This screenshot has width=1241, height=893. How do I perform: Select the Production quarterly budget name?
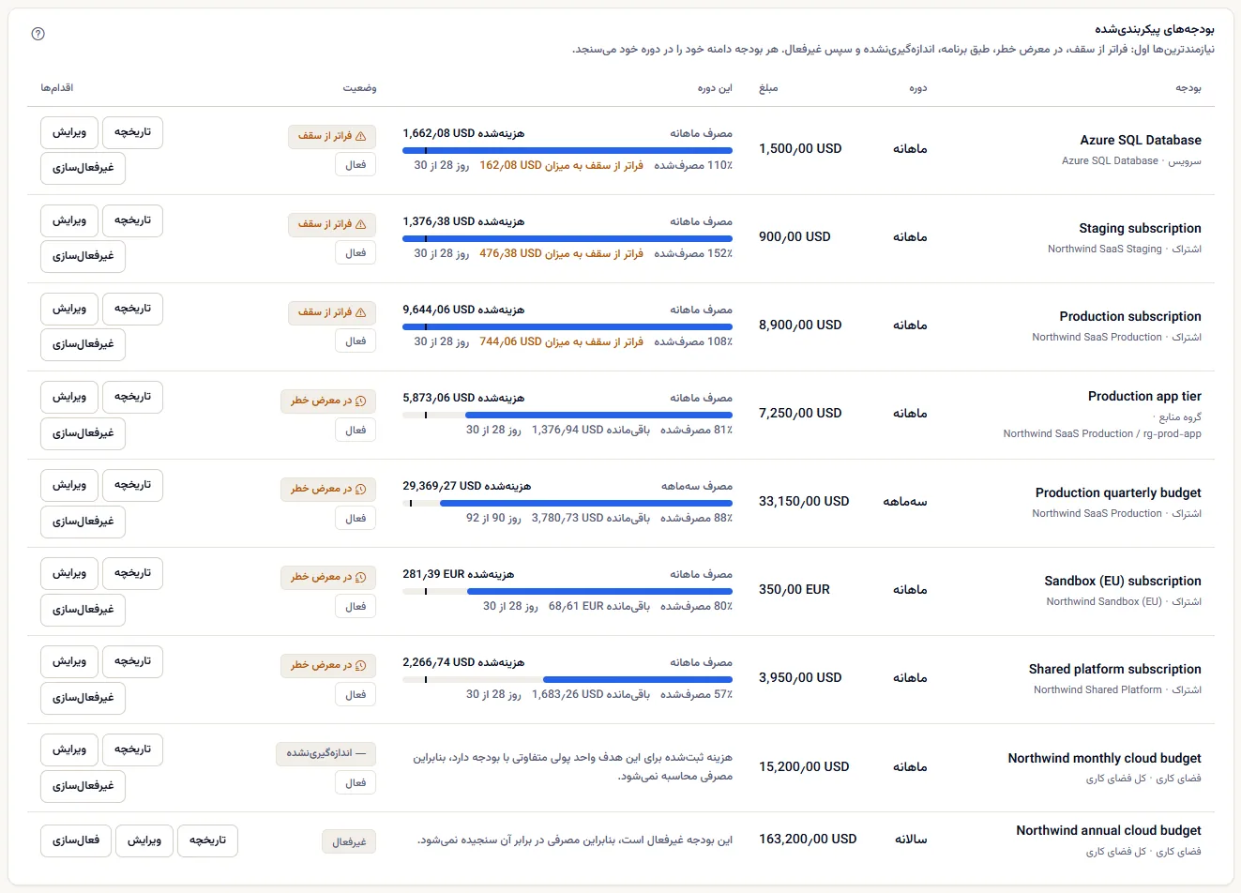coord(1118,492)
